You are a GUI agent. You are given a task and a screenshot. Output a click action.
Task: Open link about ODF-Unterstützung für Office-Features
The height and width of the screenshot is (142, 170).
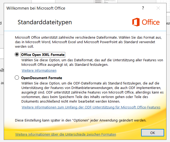point(91,107)
